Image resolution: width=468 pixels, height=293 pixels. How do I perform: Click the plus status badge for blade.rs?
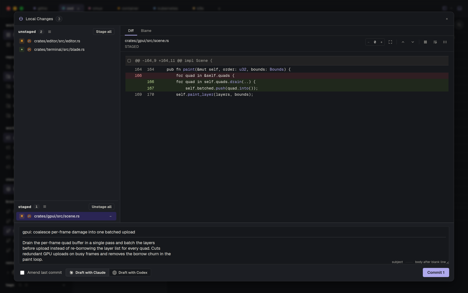pos(22,50)
